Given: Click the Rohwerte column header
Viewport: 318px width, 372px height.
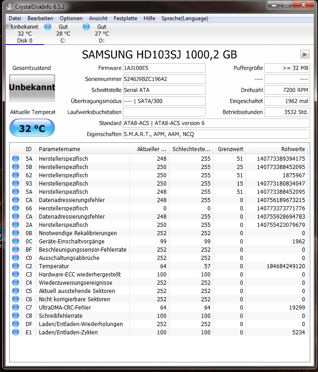Looking at the screenshot, I should click(277, 149).
